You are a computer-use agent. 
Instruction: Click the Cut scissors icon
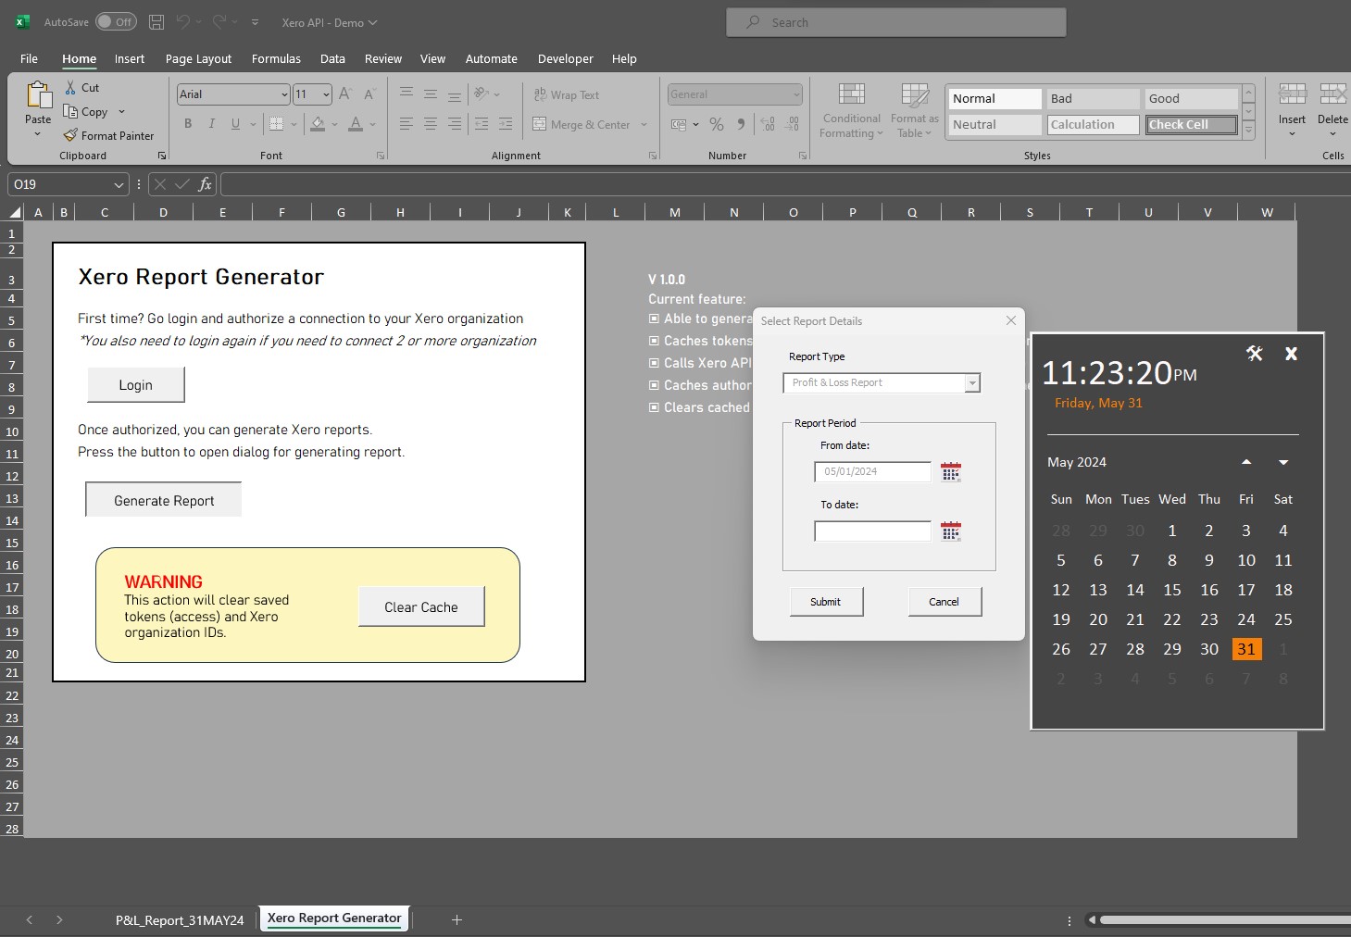click(x=70, y=87)
